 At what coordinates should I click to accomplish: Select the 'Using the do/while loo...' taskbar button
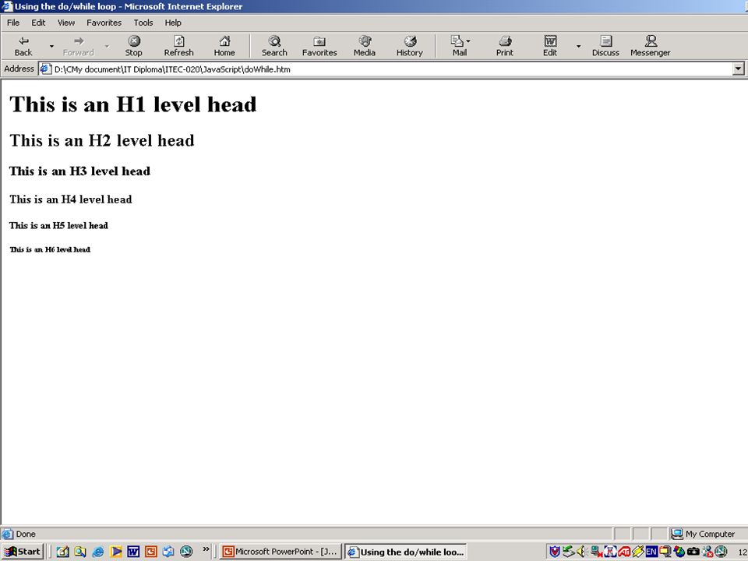pyautogui.click(x=406, y=552)
